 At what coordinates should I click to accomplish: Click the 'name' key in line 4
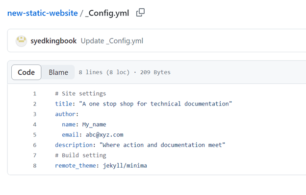[x=69, y=125]
